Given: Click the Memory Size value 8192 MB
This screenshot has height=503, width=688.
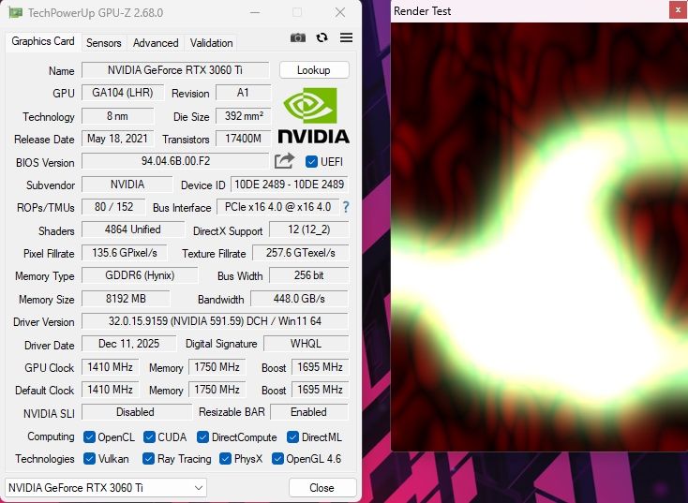Looking at the screenshot, I should 126,299.
